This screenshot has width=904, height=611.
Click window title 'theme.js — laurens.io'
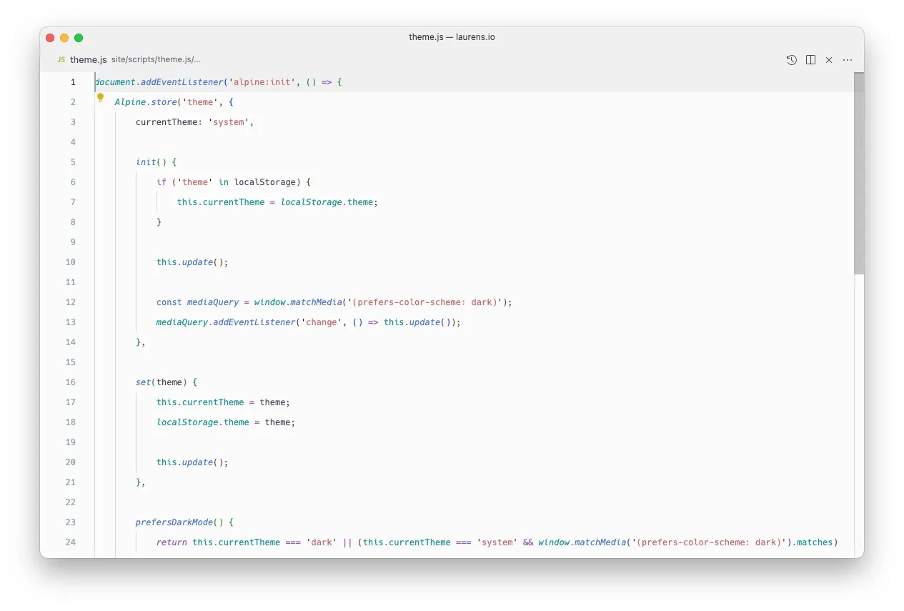pos(452,37)
